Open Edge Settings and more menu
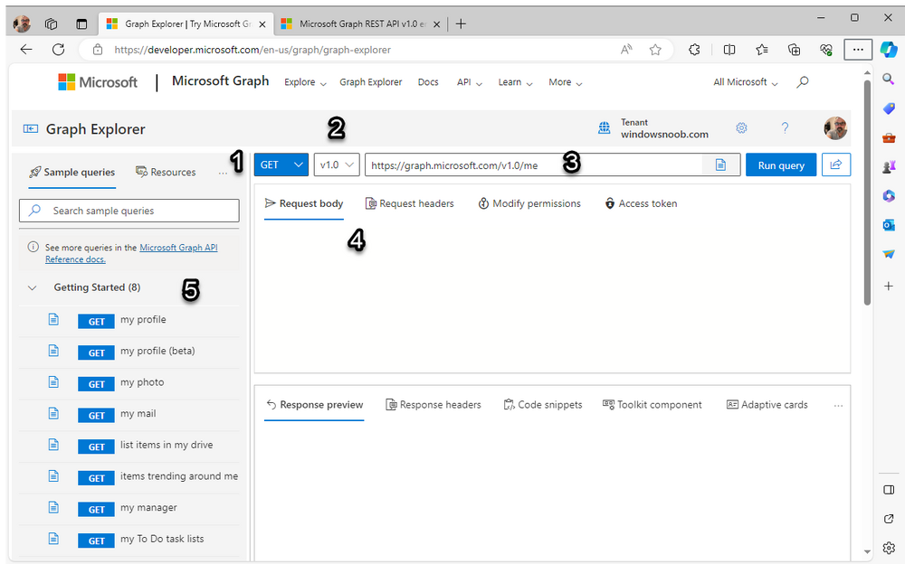The width and height of the screenshot is (905, 564). (858, 50)
